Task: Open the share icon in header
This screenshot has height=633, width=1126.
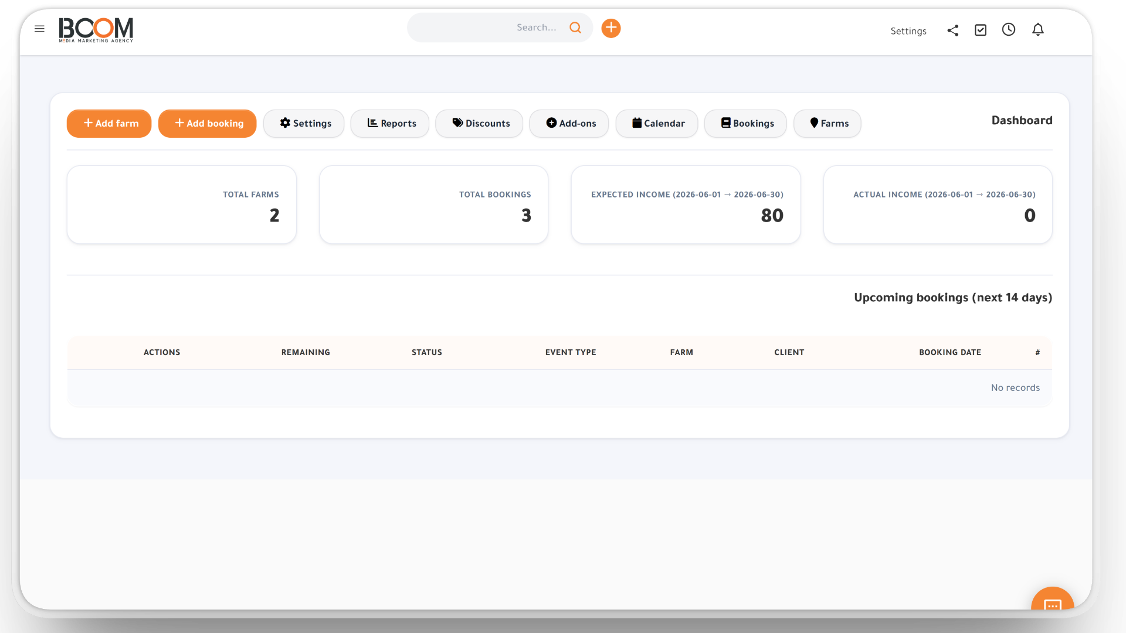Action: 953,30
